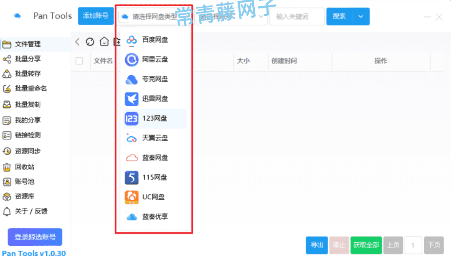Select 天翼云盘 from the list

coord(155,138)
